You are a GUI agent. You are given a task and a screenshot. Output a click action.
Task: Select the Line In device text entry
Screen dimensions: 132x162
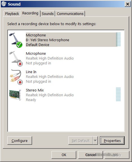point(50,77)
